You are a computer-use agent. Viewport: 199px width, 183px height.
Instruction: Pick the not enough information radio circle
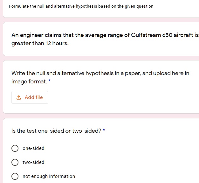click(15, 176)
